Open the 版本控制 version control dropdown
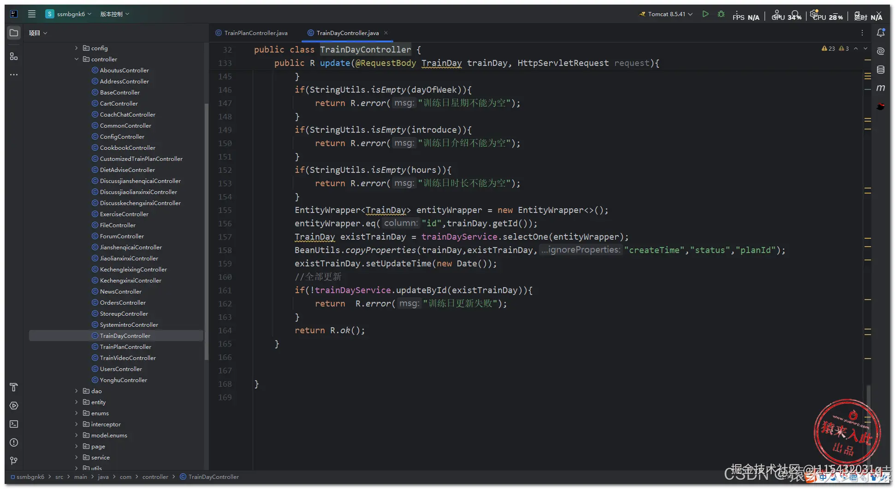This screenshot has height=489, width=895. [115, 14]
